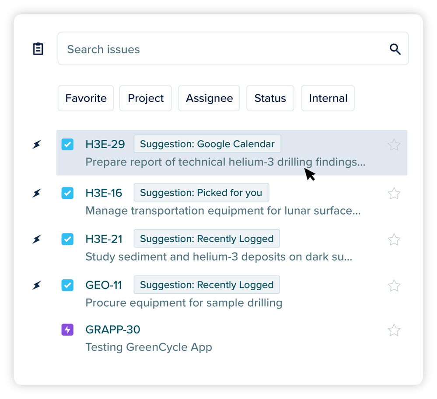Uncheck the GEO-11 checkbox
The width and height of the screenshot is (437, 399).
(67, 285)
